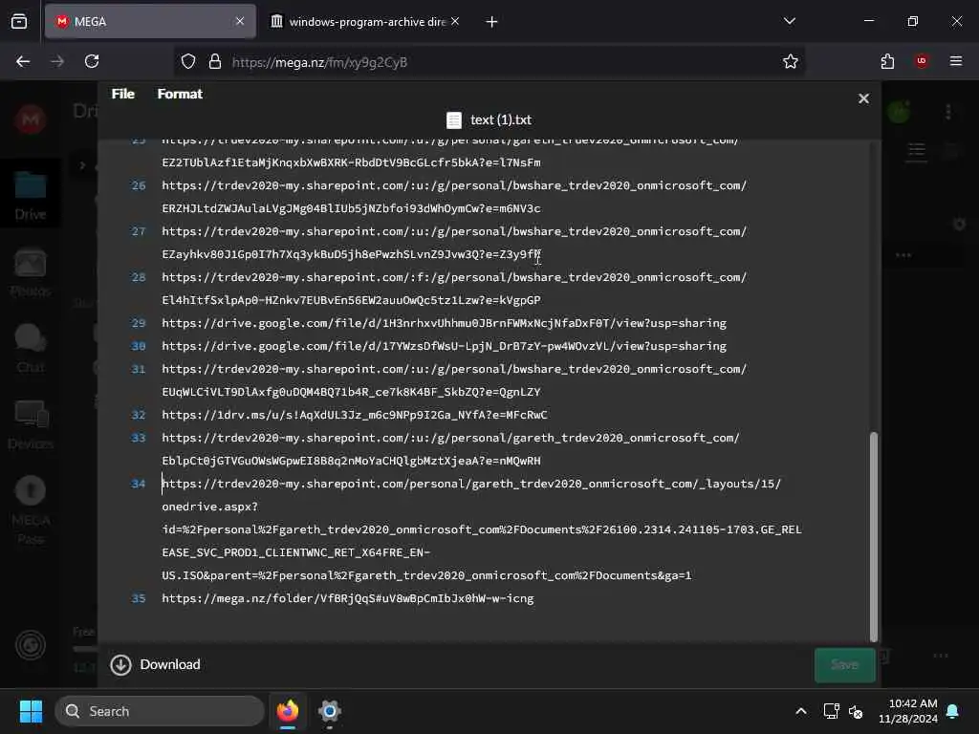The height and width of the screenshot is (734, 979).
Task: Open the Windows Start menu
Action: 31,711
